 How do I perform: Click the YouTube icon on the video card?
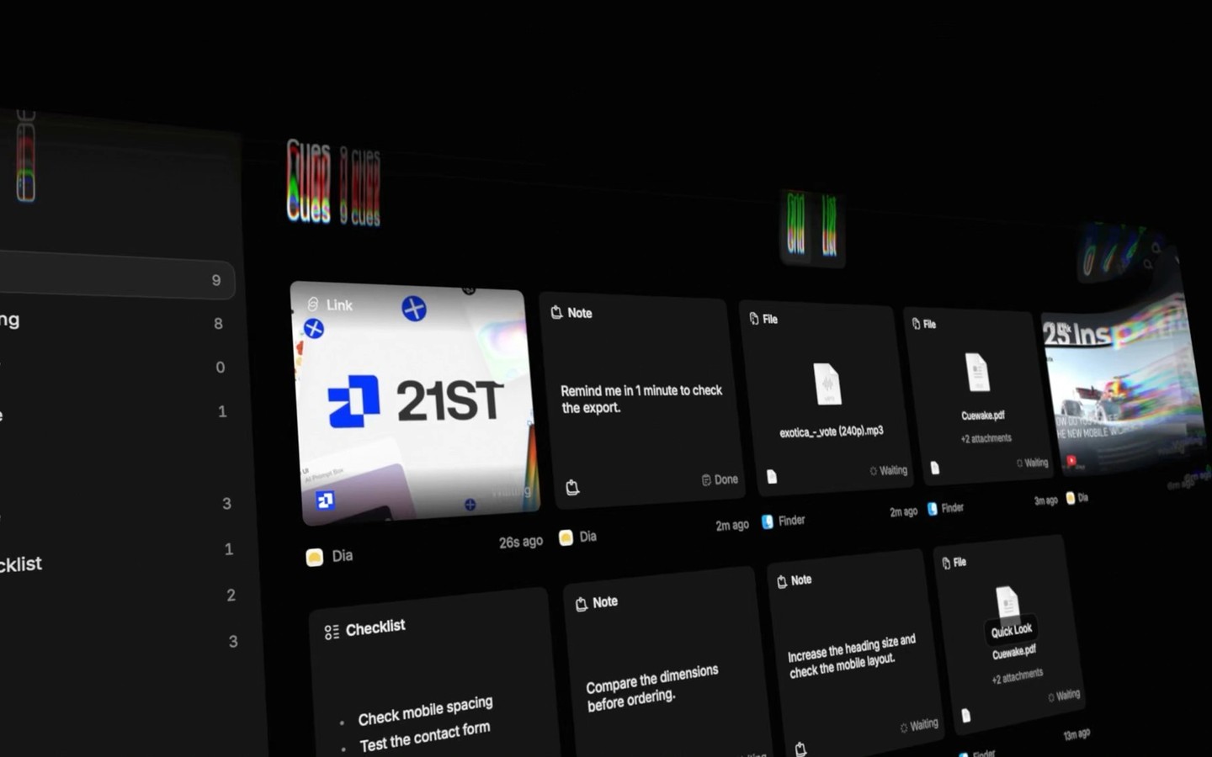click(1071, 461)
